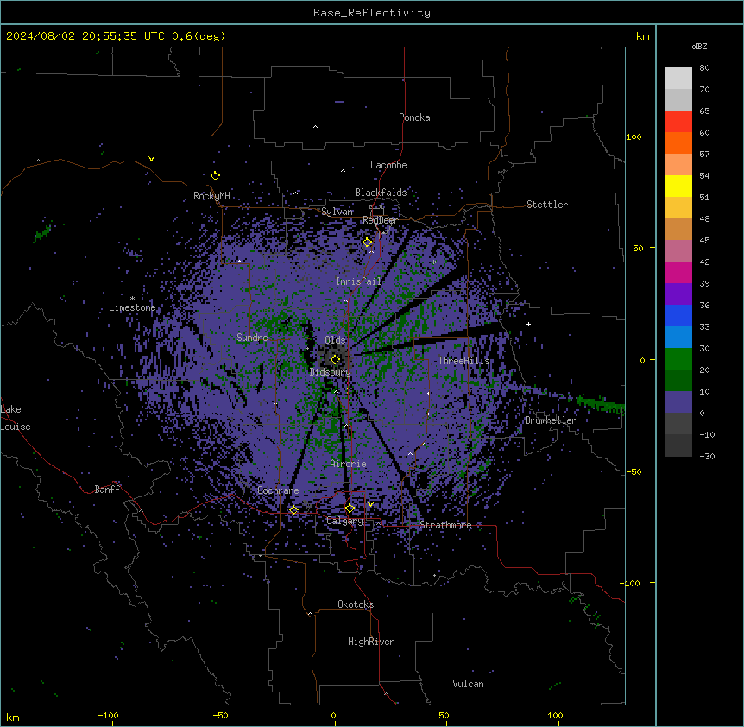744x727 pixels.
Task: Click the yellow diamond marker above RockyMH
Action: tap(216, 176)
